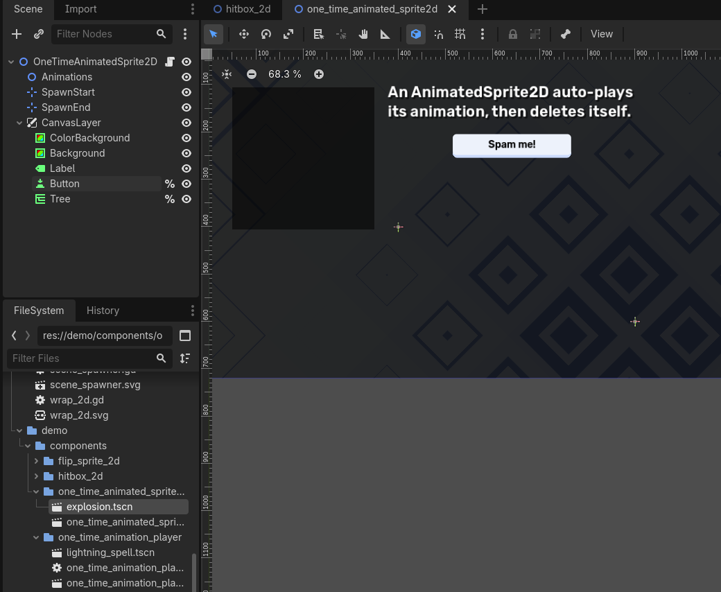The width and height of the screenshot is (721, 592).
Task: Focus the Filter Files search field
Action: [x=89, y=358]
